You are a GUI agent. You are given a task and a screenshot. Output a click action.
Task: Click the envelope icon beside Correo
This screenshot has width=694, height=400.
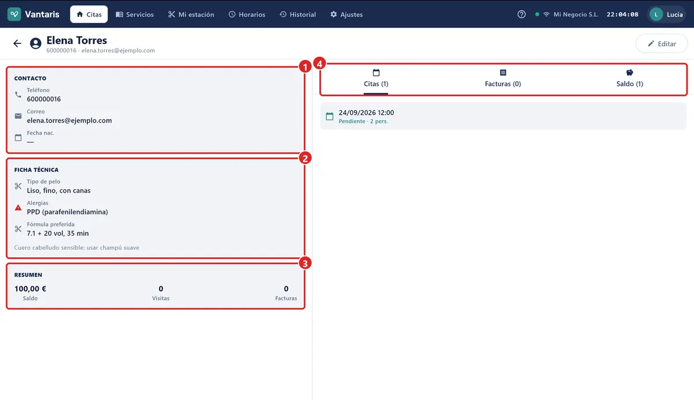(18, 116)
